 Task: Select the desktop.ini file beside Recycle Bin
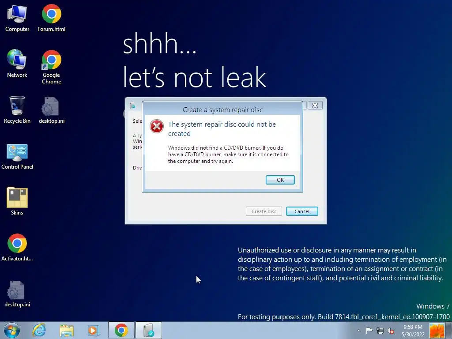click(52, 110)
